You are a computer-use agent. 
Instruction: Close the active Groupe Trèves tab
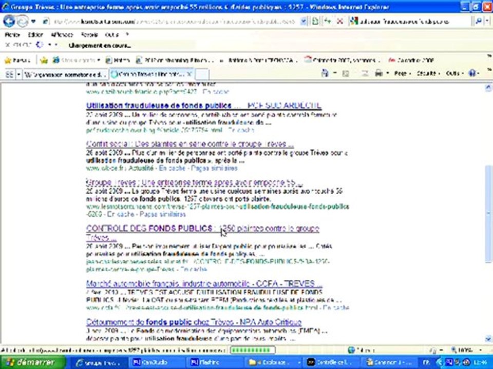(x=189, y=74)
